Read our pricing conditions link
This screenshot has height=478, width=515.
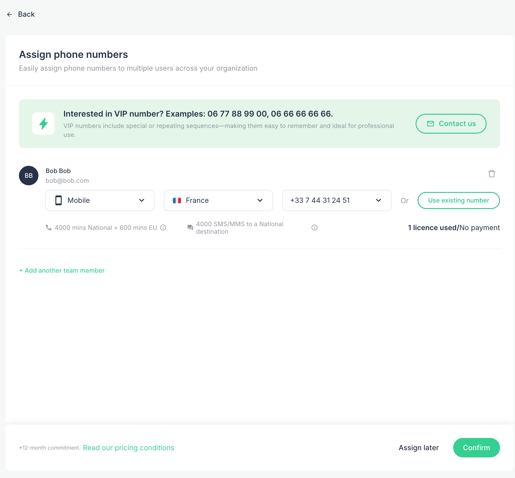pyautogui.click(x=129, y=448)
